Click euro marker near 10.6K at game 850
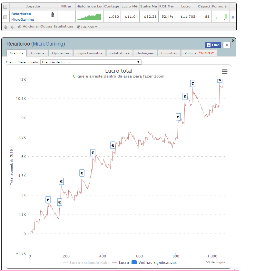Screen dimensions: 265x271 click(185, 97)
